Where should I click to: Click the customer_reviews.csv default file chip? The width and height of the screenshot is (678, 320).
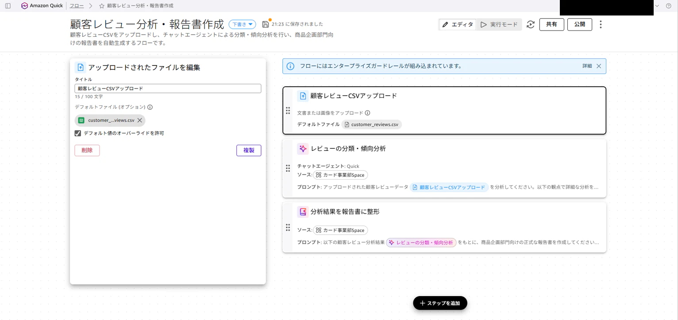pyautogui.click(x=371, y=125)
